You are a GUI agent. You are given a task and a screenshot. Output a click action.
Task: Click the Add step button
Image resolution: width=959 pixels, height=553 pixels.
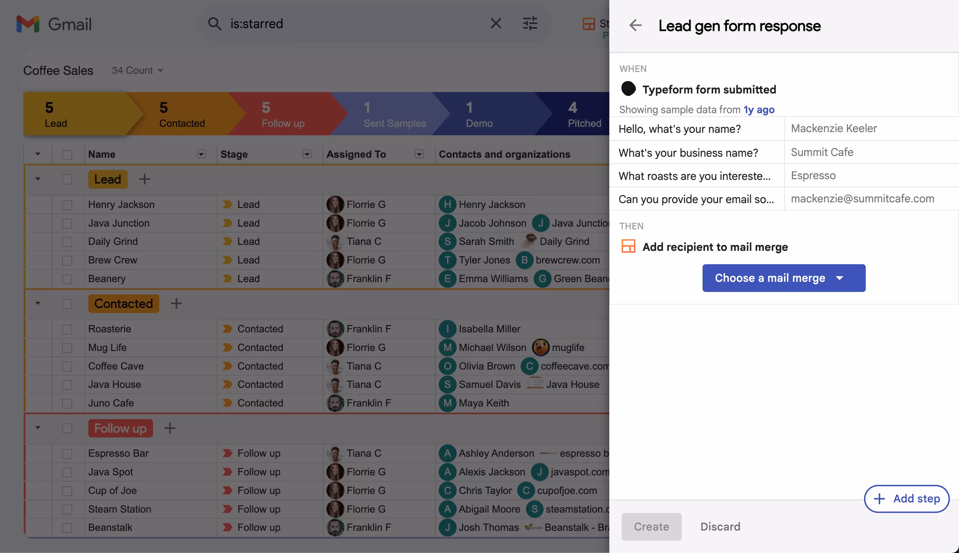[907, 498]
